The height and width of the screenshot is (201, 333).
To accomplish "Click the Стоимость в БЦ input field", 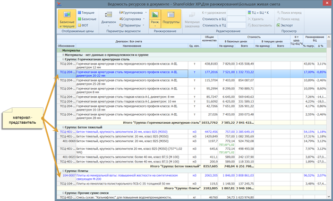I will point(236,19).
